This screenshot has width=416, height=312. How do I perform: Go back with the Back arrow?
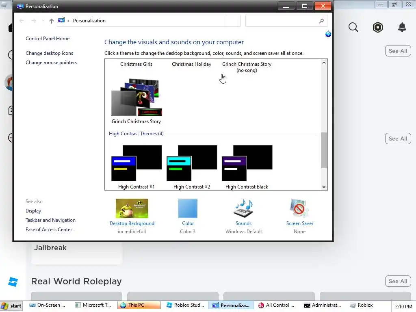click(22, 21)
